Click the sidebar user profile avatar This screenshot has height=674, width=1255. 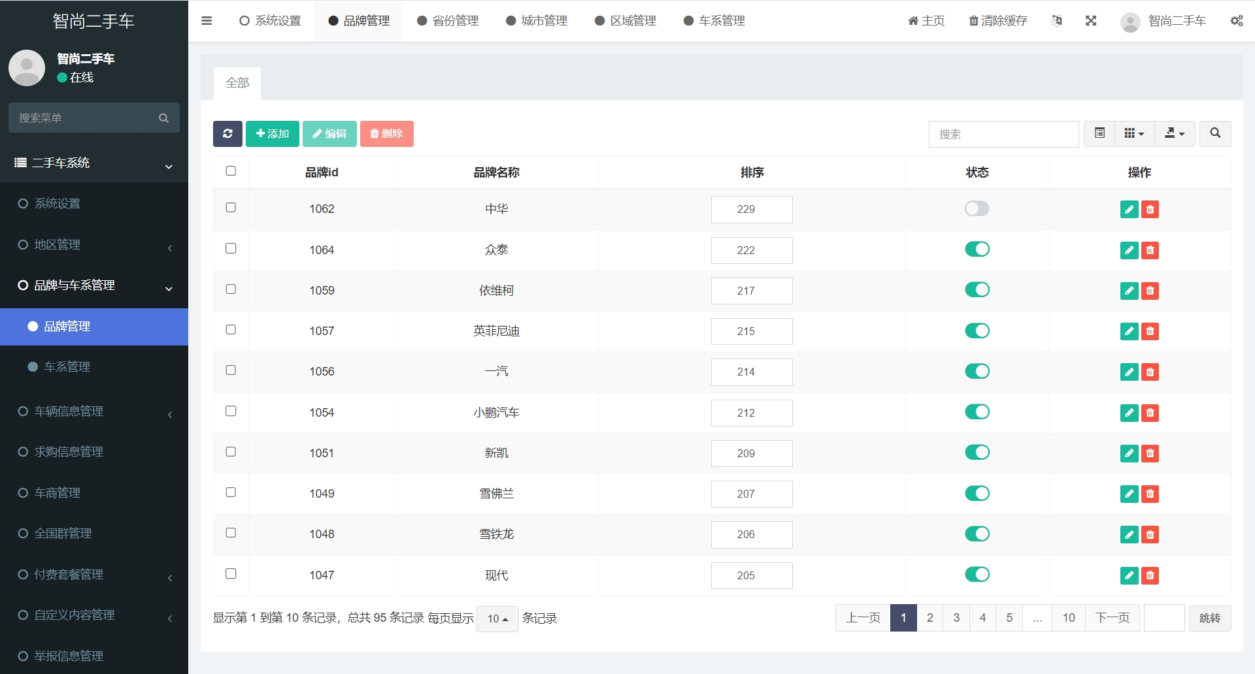27,68
